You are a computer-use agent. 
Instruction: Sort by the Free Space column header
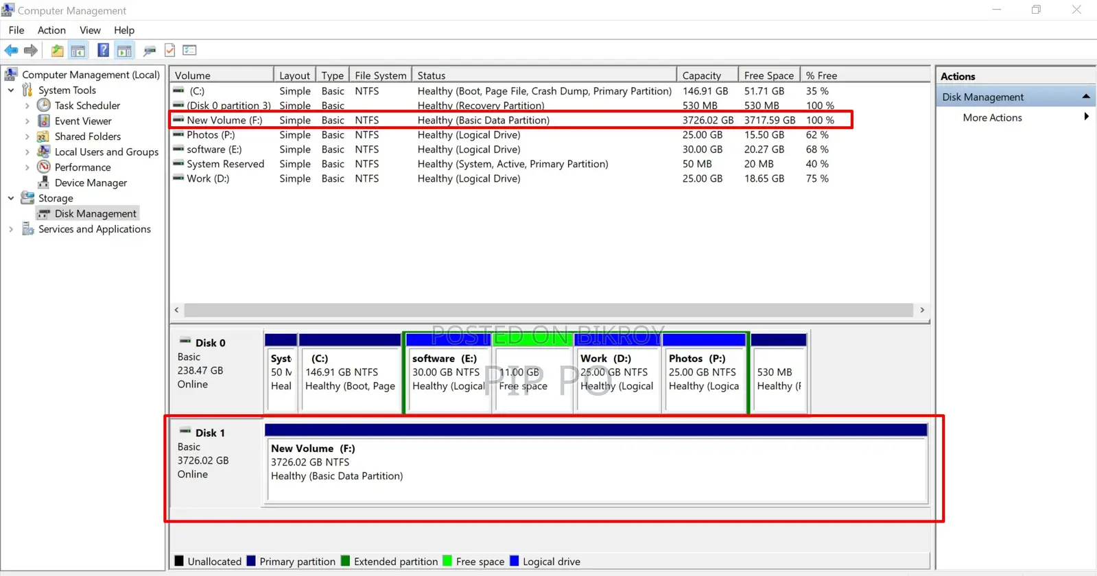coord(770,75)
